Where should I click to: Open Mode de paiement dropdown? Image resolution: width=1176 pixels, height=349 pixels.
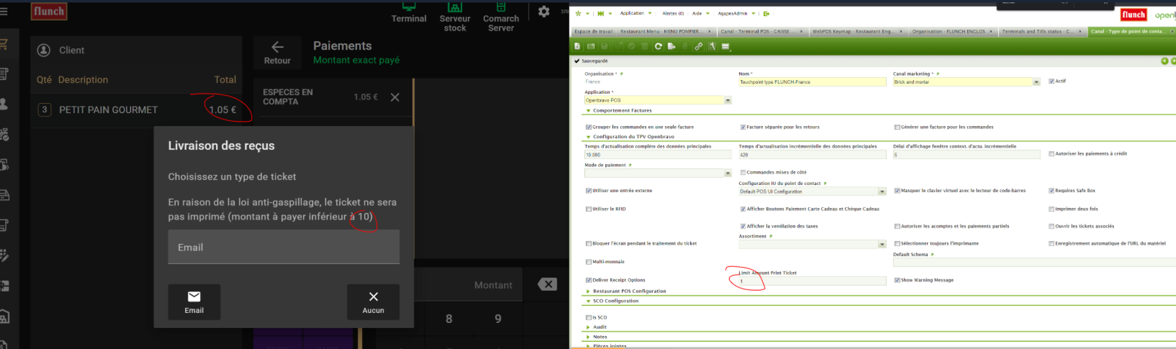point(727,173)
